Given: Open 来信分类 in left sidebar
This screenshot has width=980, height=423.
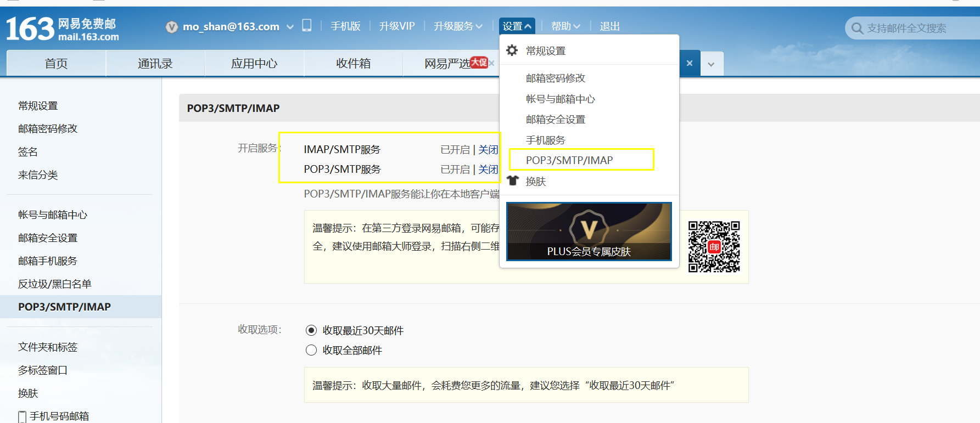Looking at the screenshot, I should [38, 175].
